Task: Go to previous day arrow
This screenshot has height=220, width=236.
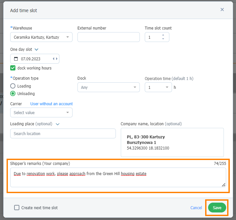Action: click(54, 59)
